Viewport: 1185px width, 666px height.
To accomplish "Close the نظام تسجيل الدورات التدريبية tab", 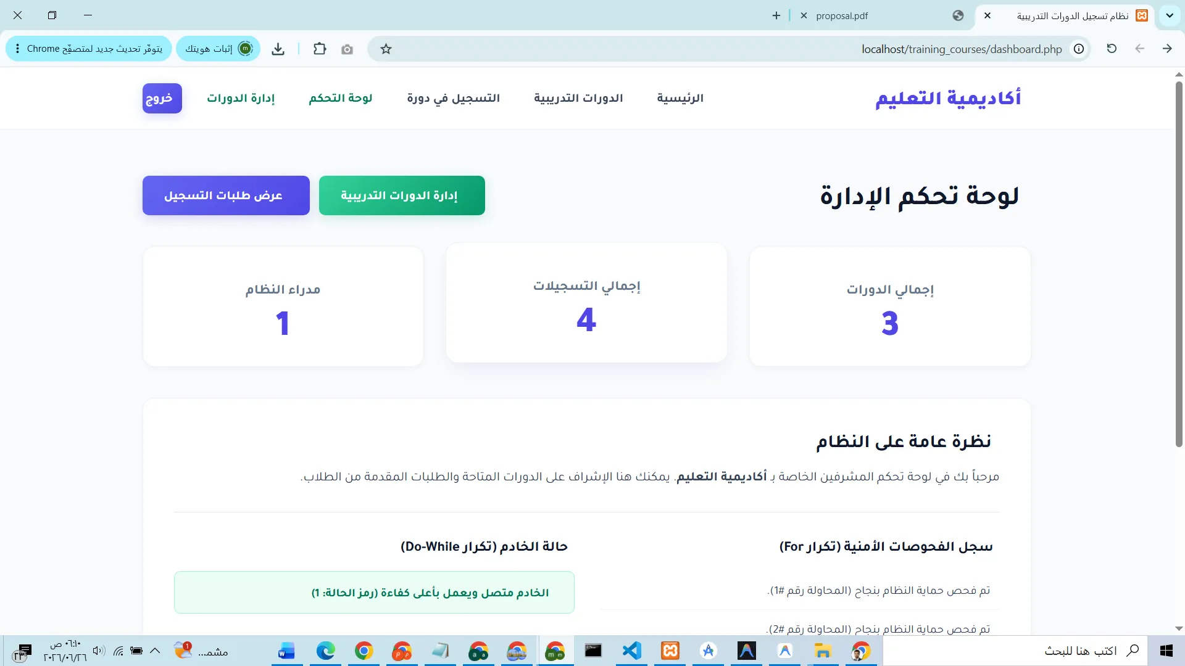I will tap(987, 16).
